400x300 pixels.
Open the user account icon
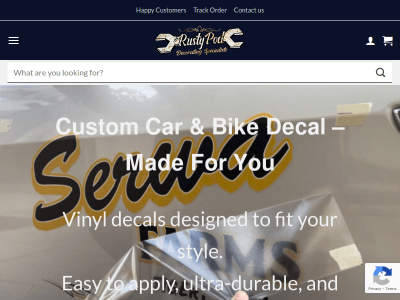click(370, 41)
